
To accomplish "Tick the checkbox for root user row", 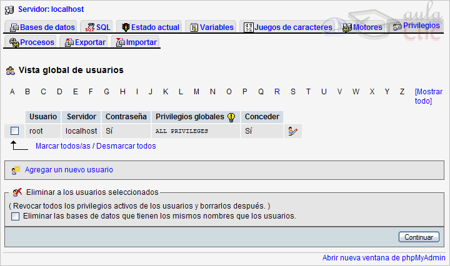I will [14, 131].
